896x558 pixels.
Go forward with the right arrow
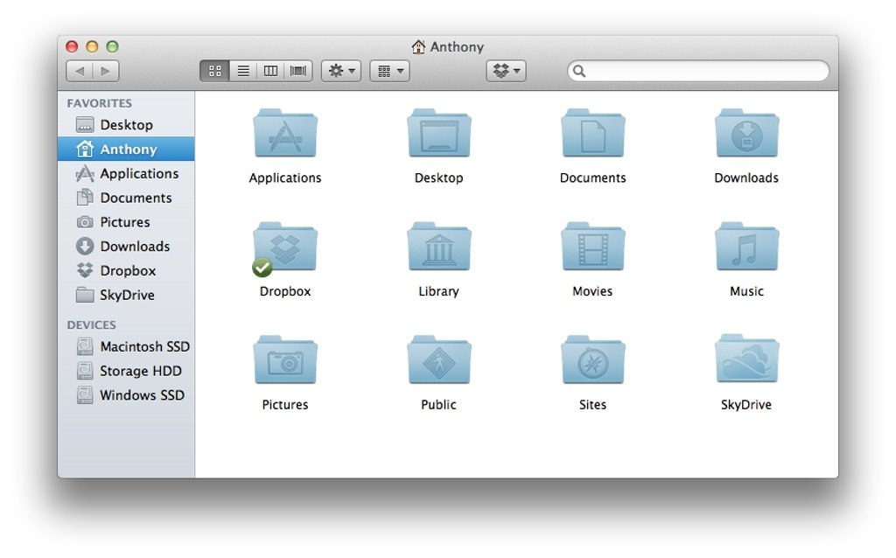pos(106,71)
